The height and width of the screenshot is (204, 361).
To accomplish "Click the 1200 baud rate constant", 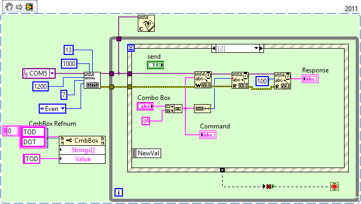I will point(40,87).
